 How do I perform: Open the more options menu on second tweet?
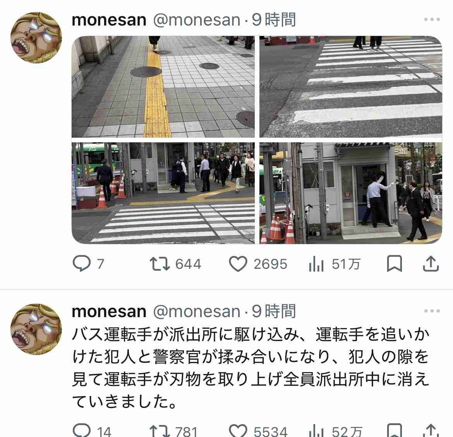[x=432, y=311]
